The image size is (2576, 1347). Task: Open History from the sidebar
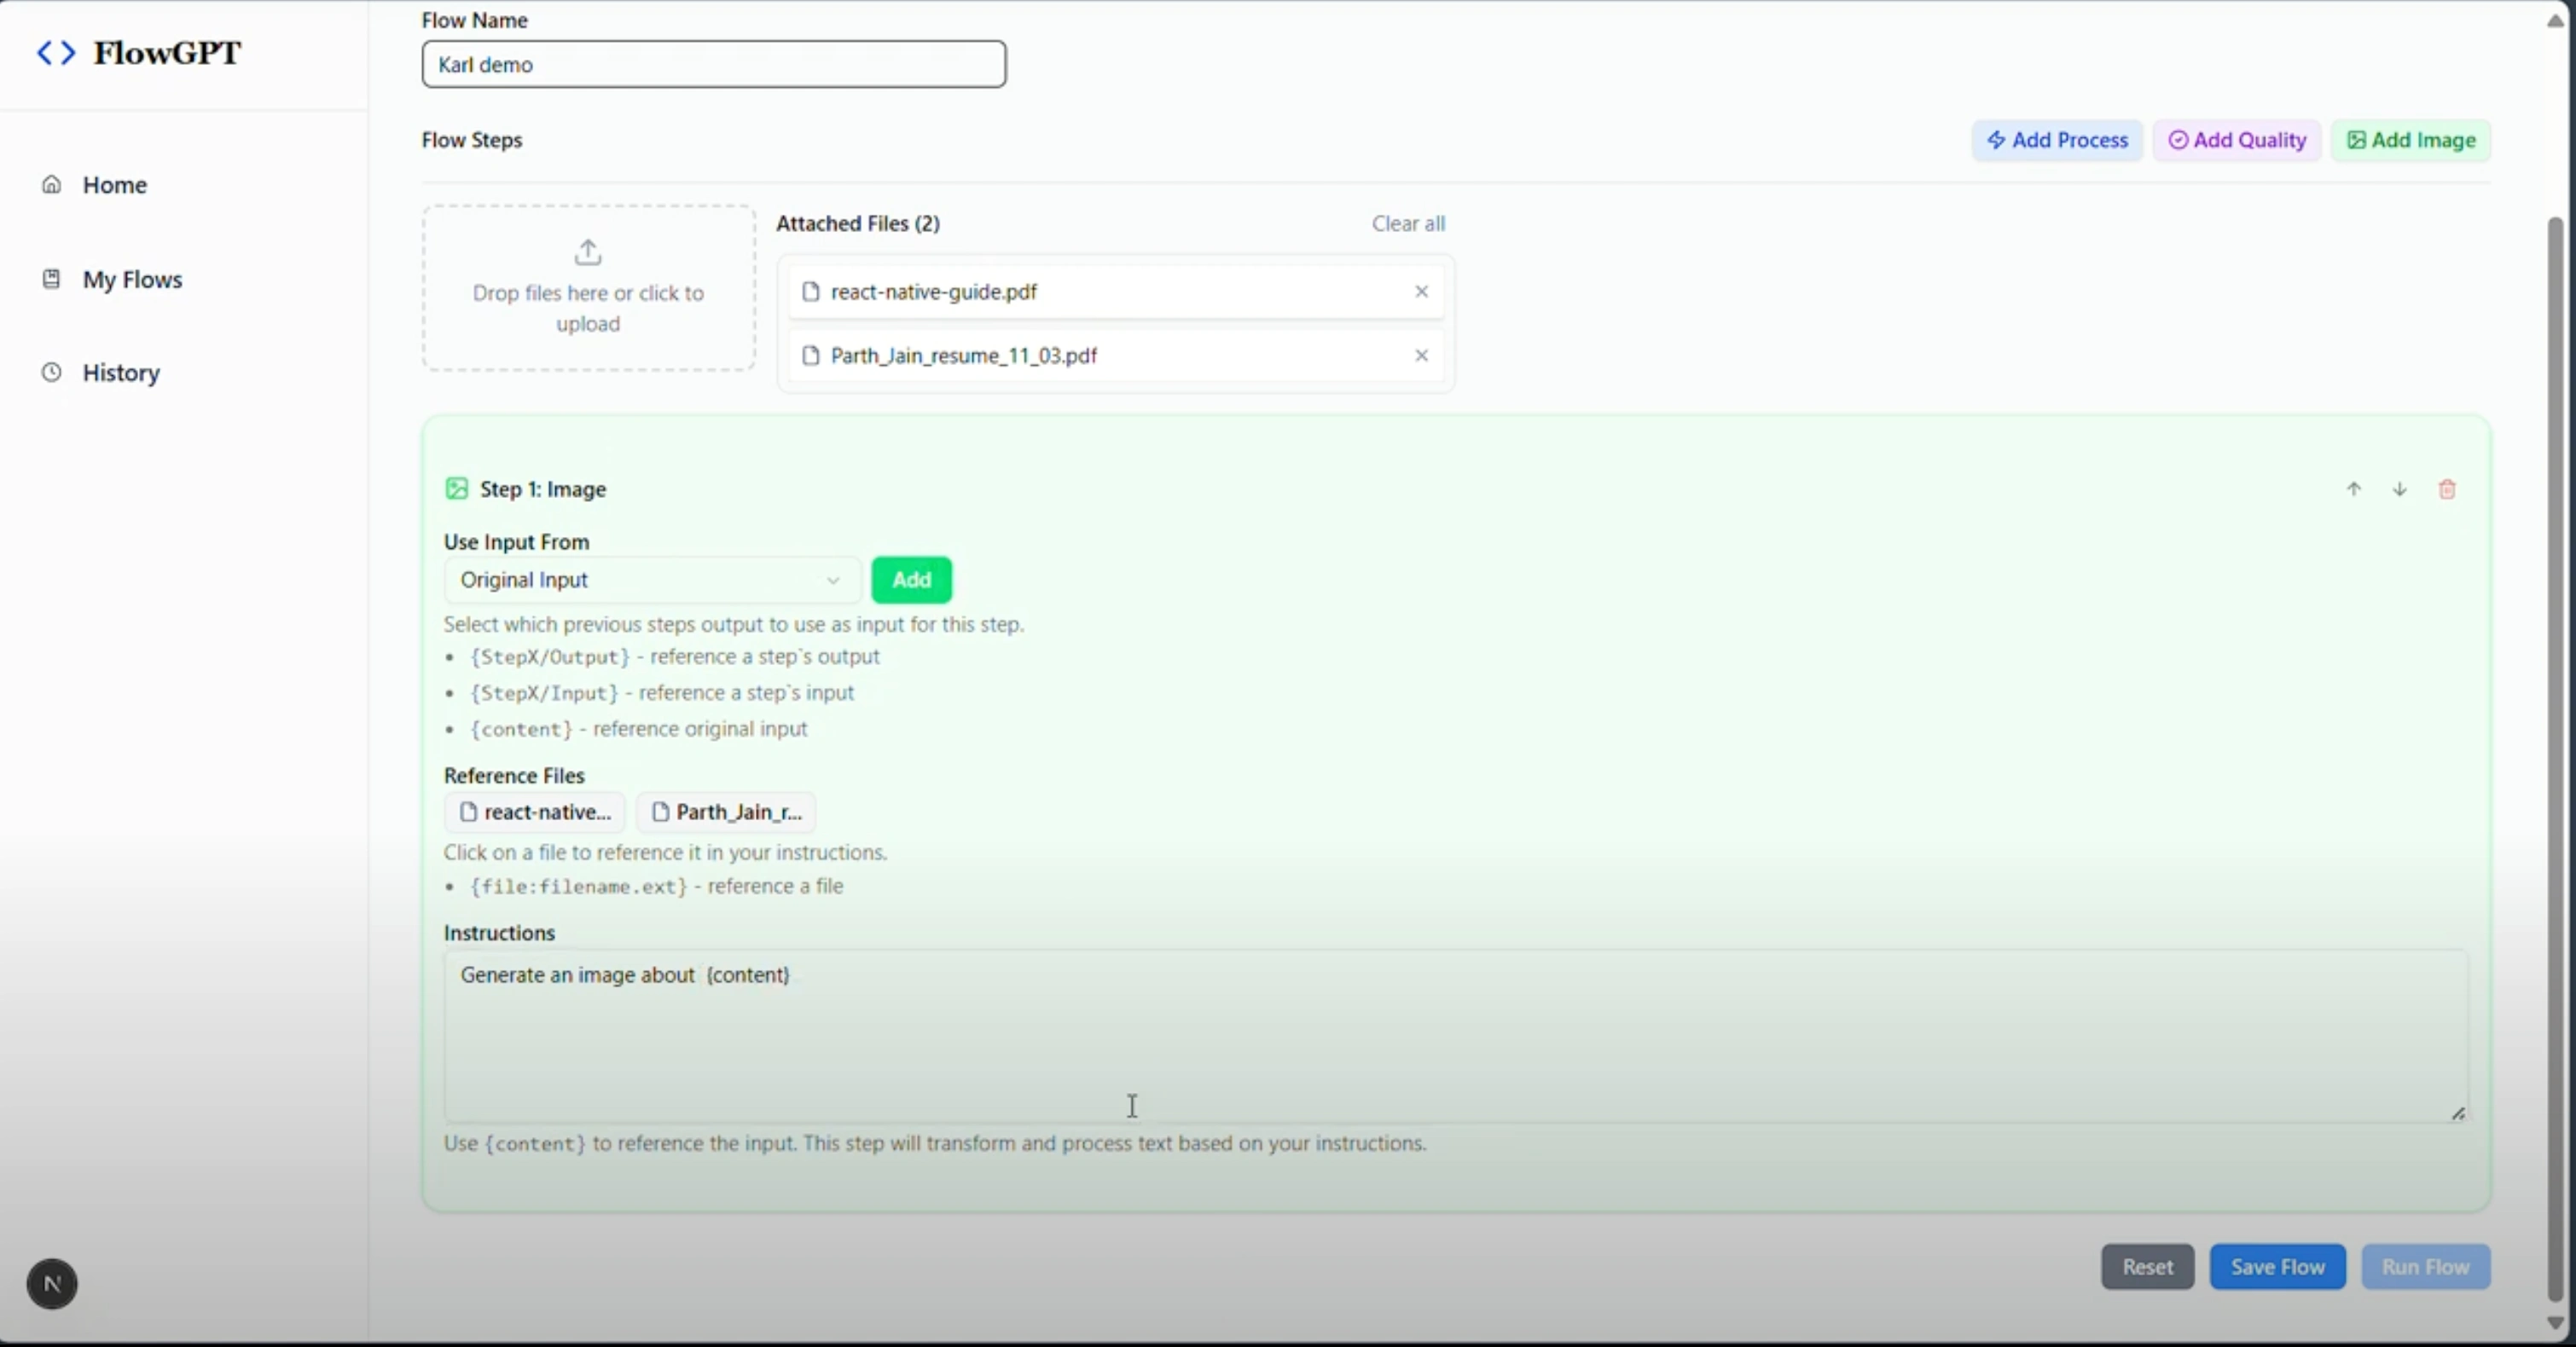[x=121, y=373]
